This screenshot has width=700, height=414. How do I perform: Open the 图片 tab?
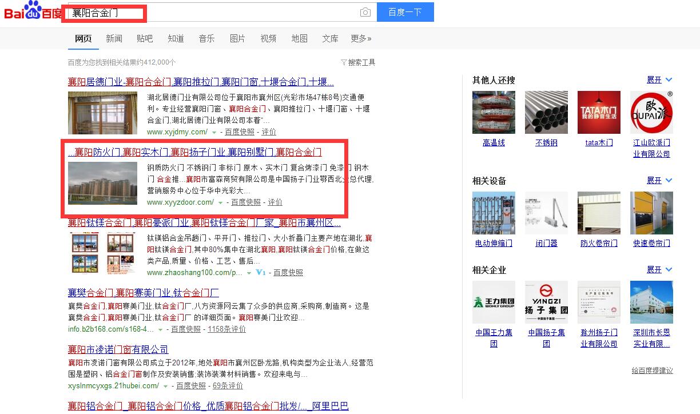tap(237, 38)
